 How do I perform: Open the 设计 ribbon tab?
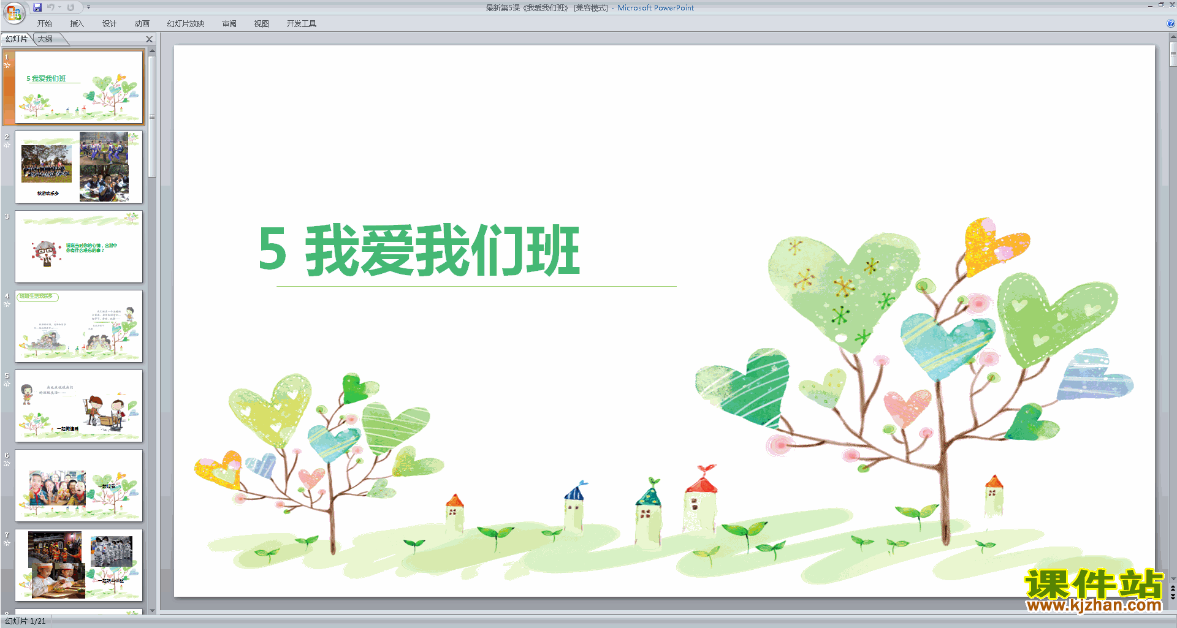pyautogui.click(x=109, y=24)
